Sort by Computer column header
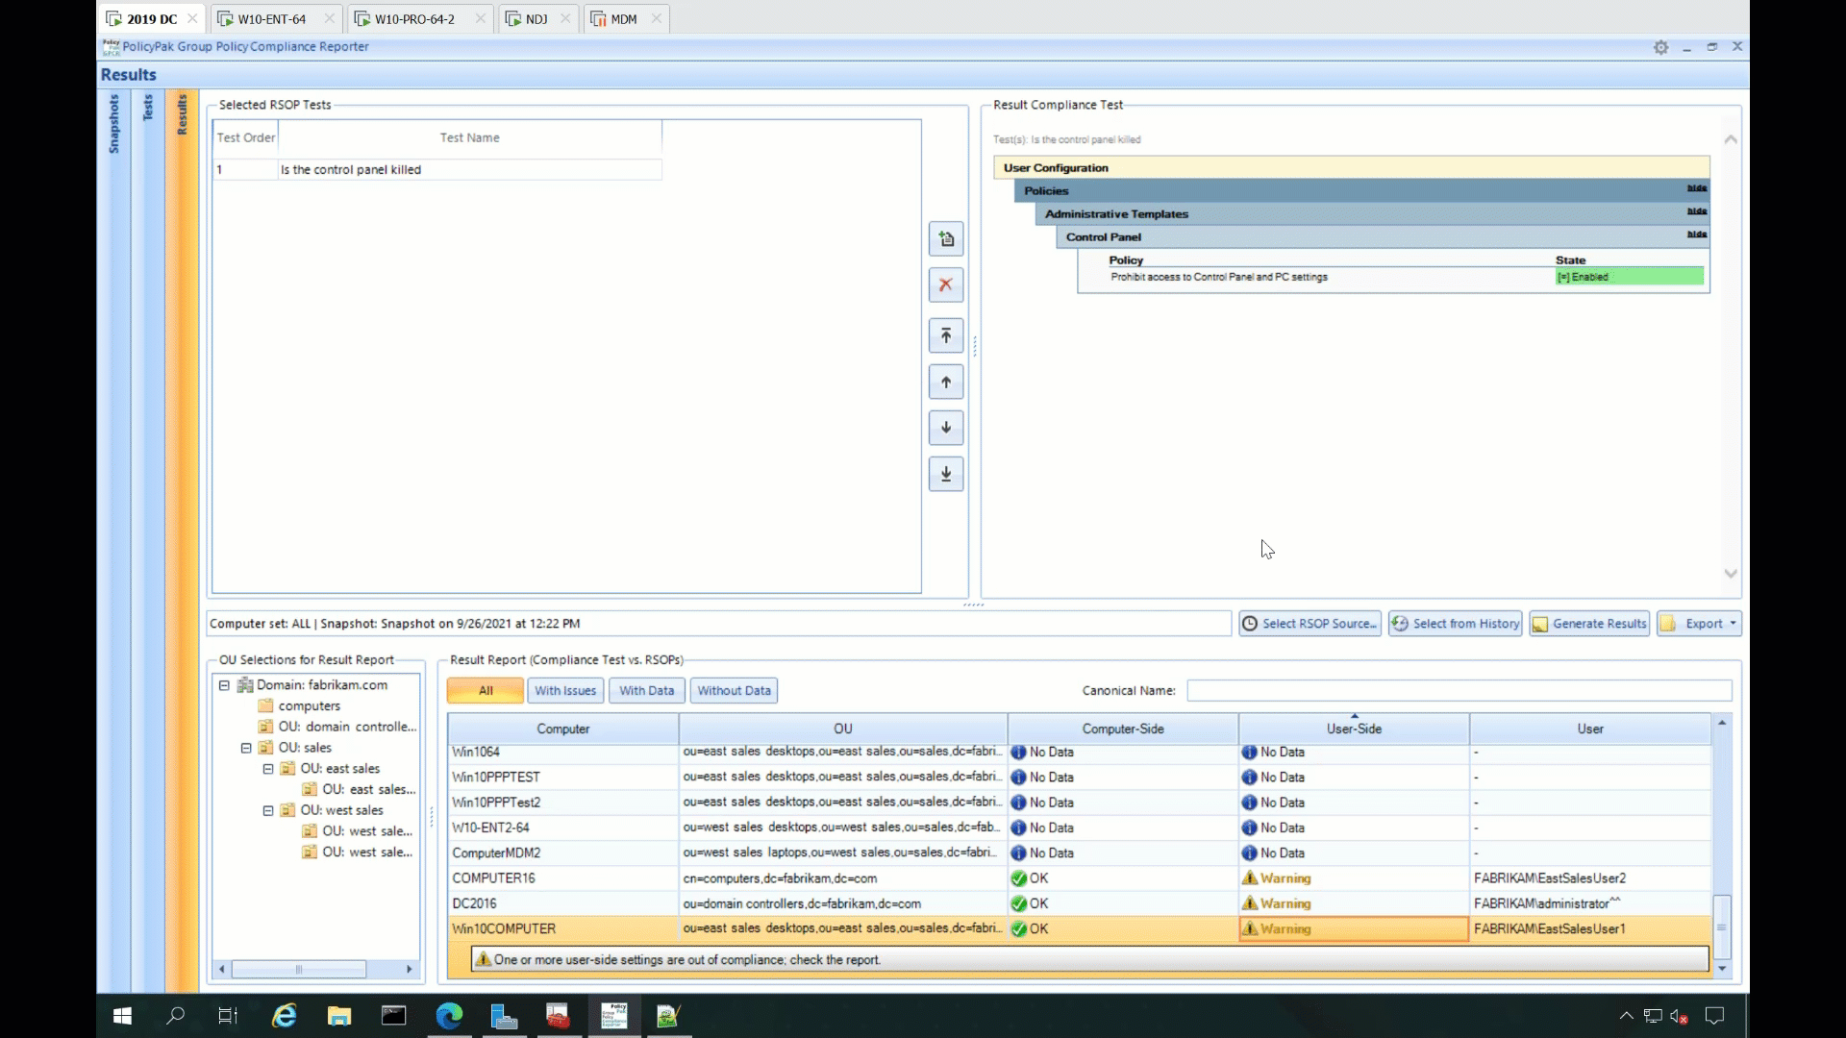The width and height of the screenshot is (1846, 1038). (563, 729)
